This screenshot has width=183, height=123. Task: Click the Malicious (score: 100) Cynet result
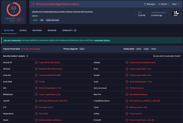[138, 107]
